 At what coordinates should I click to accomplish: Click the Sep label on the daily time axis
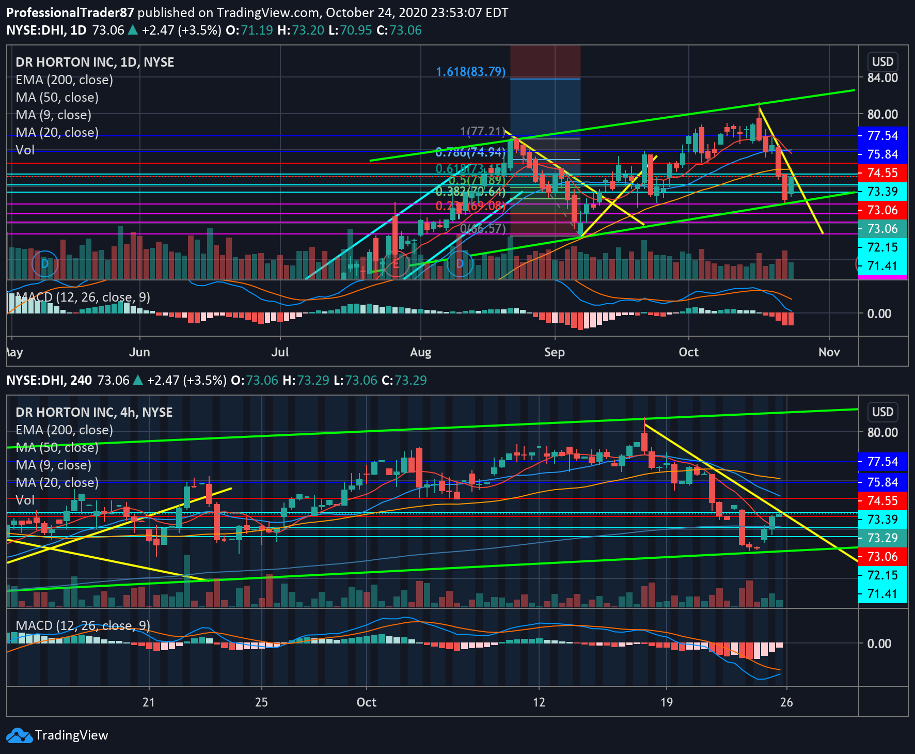[555, 352]
